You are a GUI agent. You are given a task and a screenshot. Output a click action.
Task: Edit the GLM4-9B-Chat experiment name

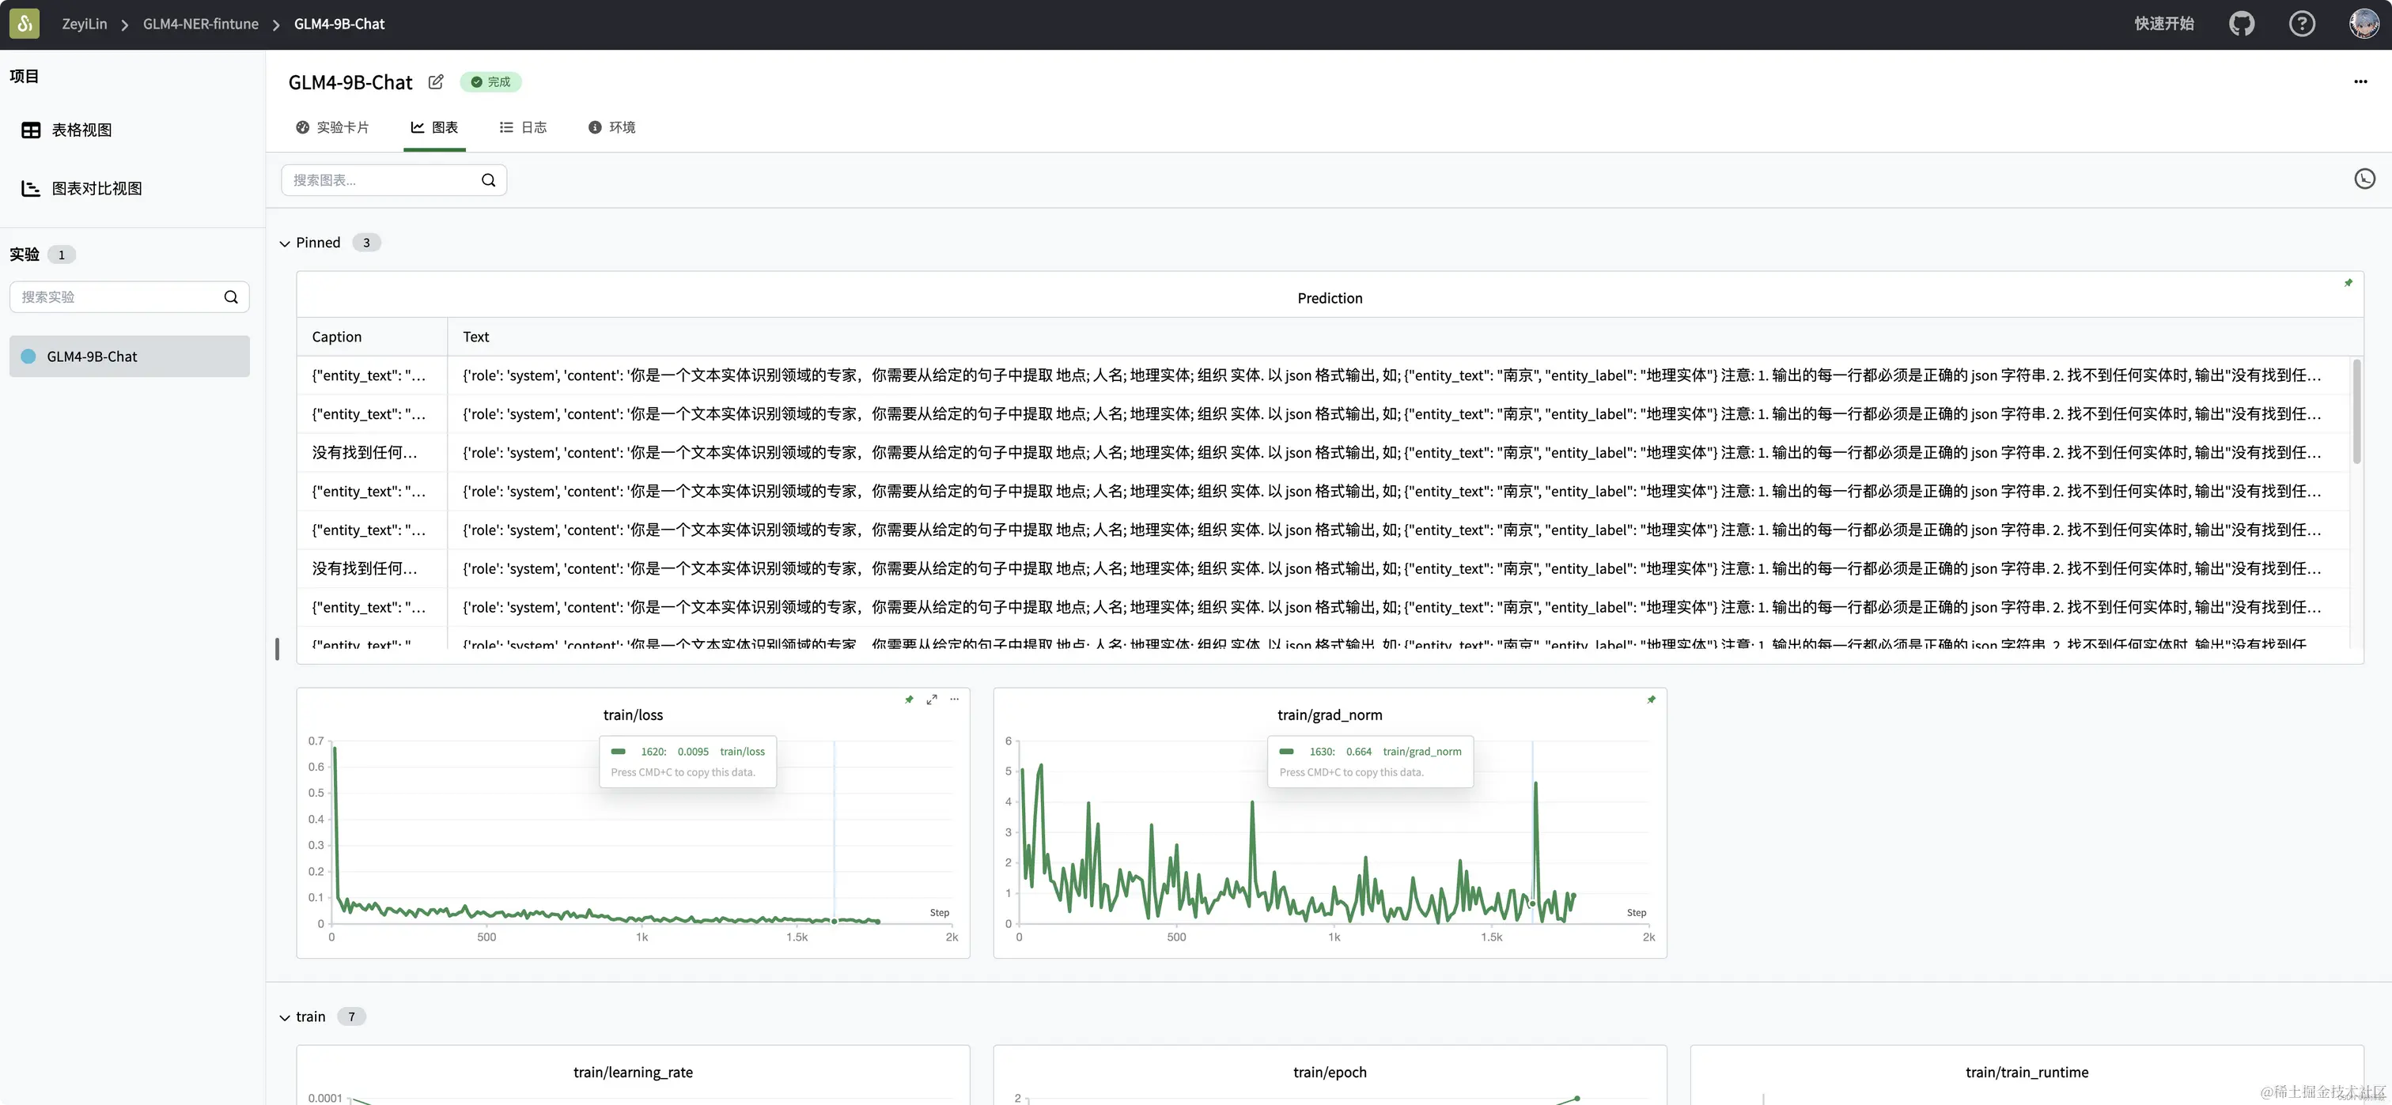[436, 81]
